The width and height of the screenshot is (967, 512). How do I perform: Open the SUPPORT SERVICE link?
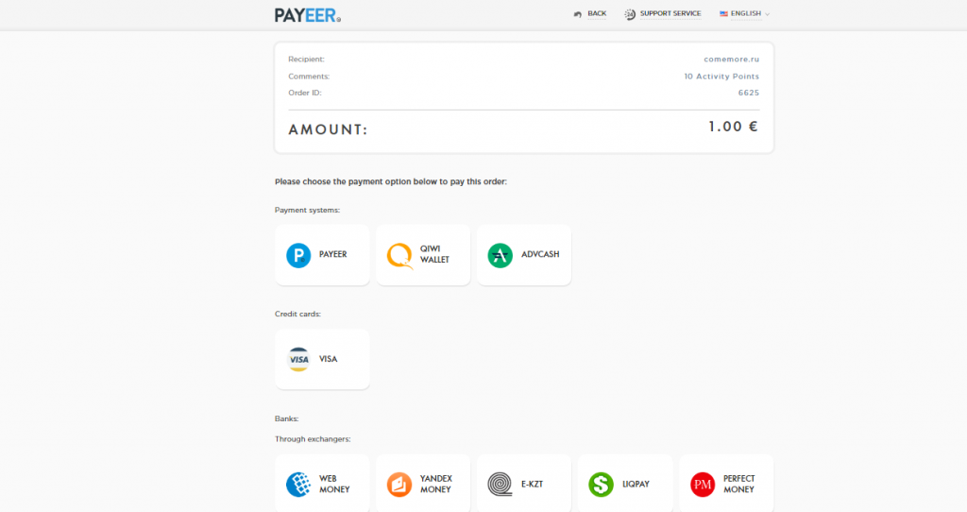tap(670, 13)
